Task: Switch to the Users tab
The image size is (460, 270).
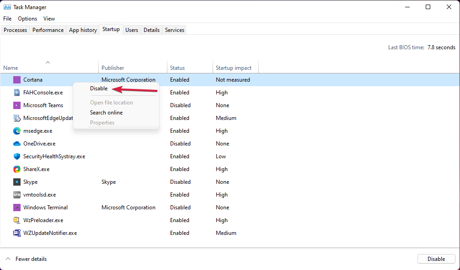Action: 132,30
